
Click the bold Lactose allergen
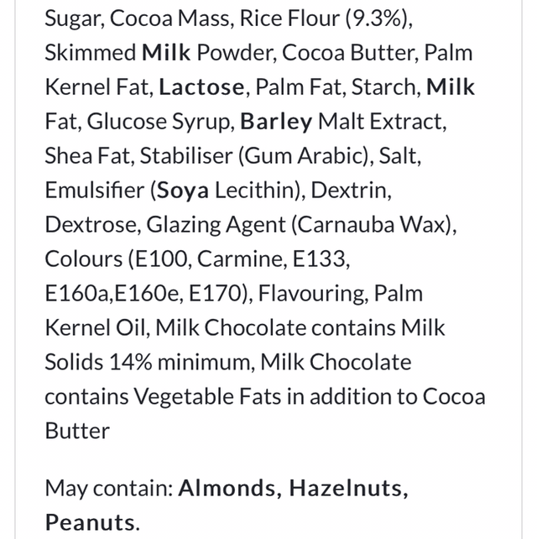pyautogui.click(x=202, y=87)
